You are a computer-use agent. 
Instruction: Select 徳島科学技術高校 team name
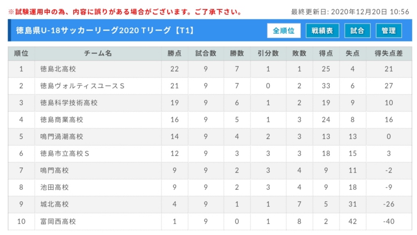pos(69,103)
